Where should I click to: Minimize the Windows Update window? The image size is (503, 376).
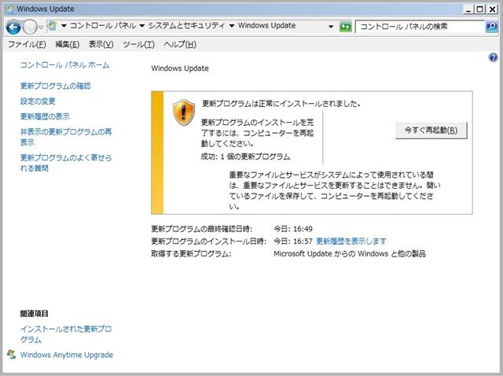coord(468,9)
